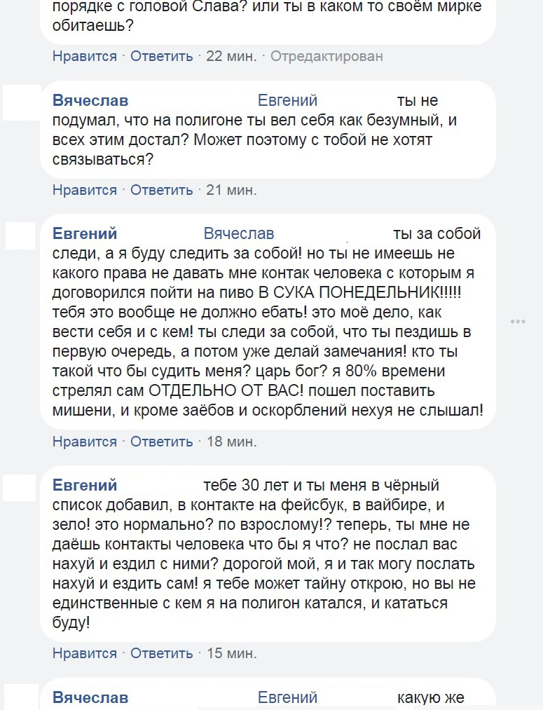This screenshot has height=710, width=543.
Task: Click 'Ответить' under the 15 мин. comment
Action: [161, 653]
